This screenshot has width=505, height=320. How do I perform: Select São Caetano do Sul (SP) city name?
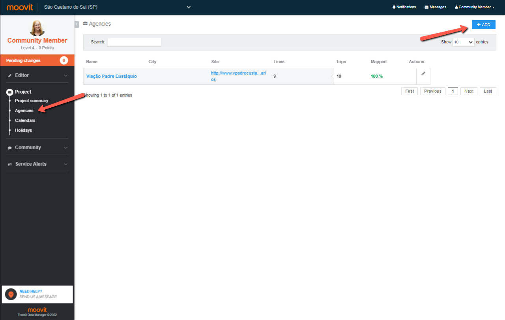pyautogui.click(x=71, y=7)
